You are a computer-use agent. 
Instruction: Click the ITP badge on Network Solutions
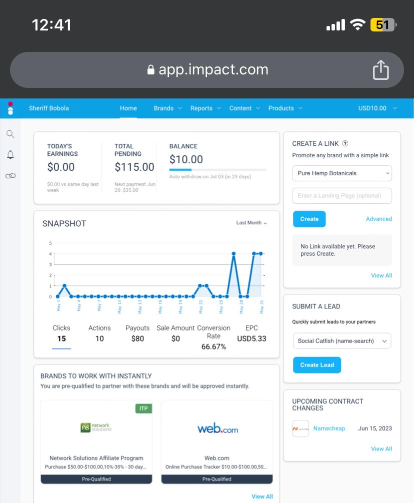[x=143, y=409]
